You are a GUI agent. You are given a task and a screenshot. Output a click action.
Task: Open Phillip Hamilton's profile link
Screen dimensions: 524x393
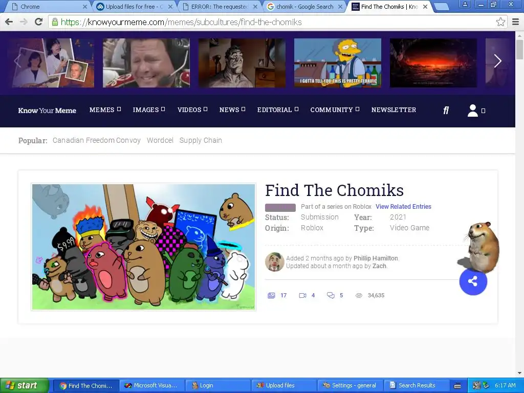(x=376, y=258)
